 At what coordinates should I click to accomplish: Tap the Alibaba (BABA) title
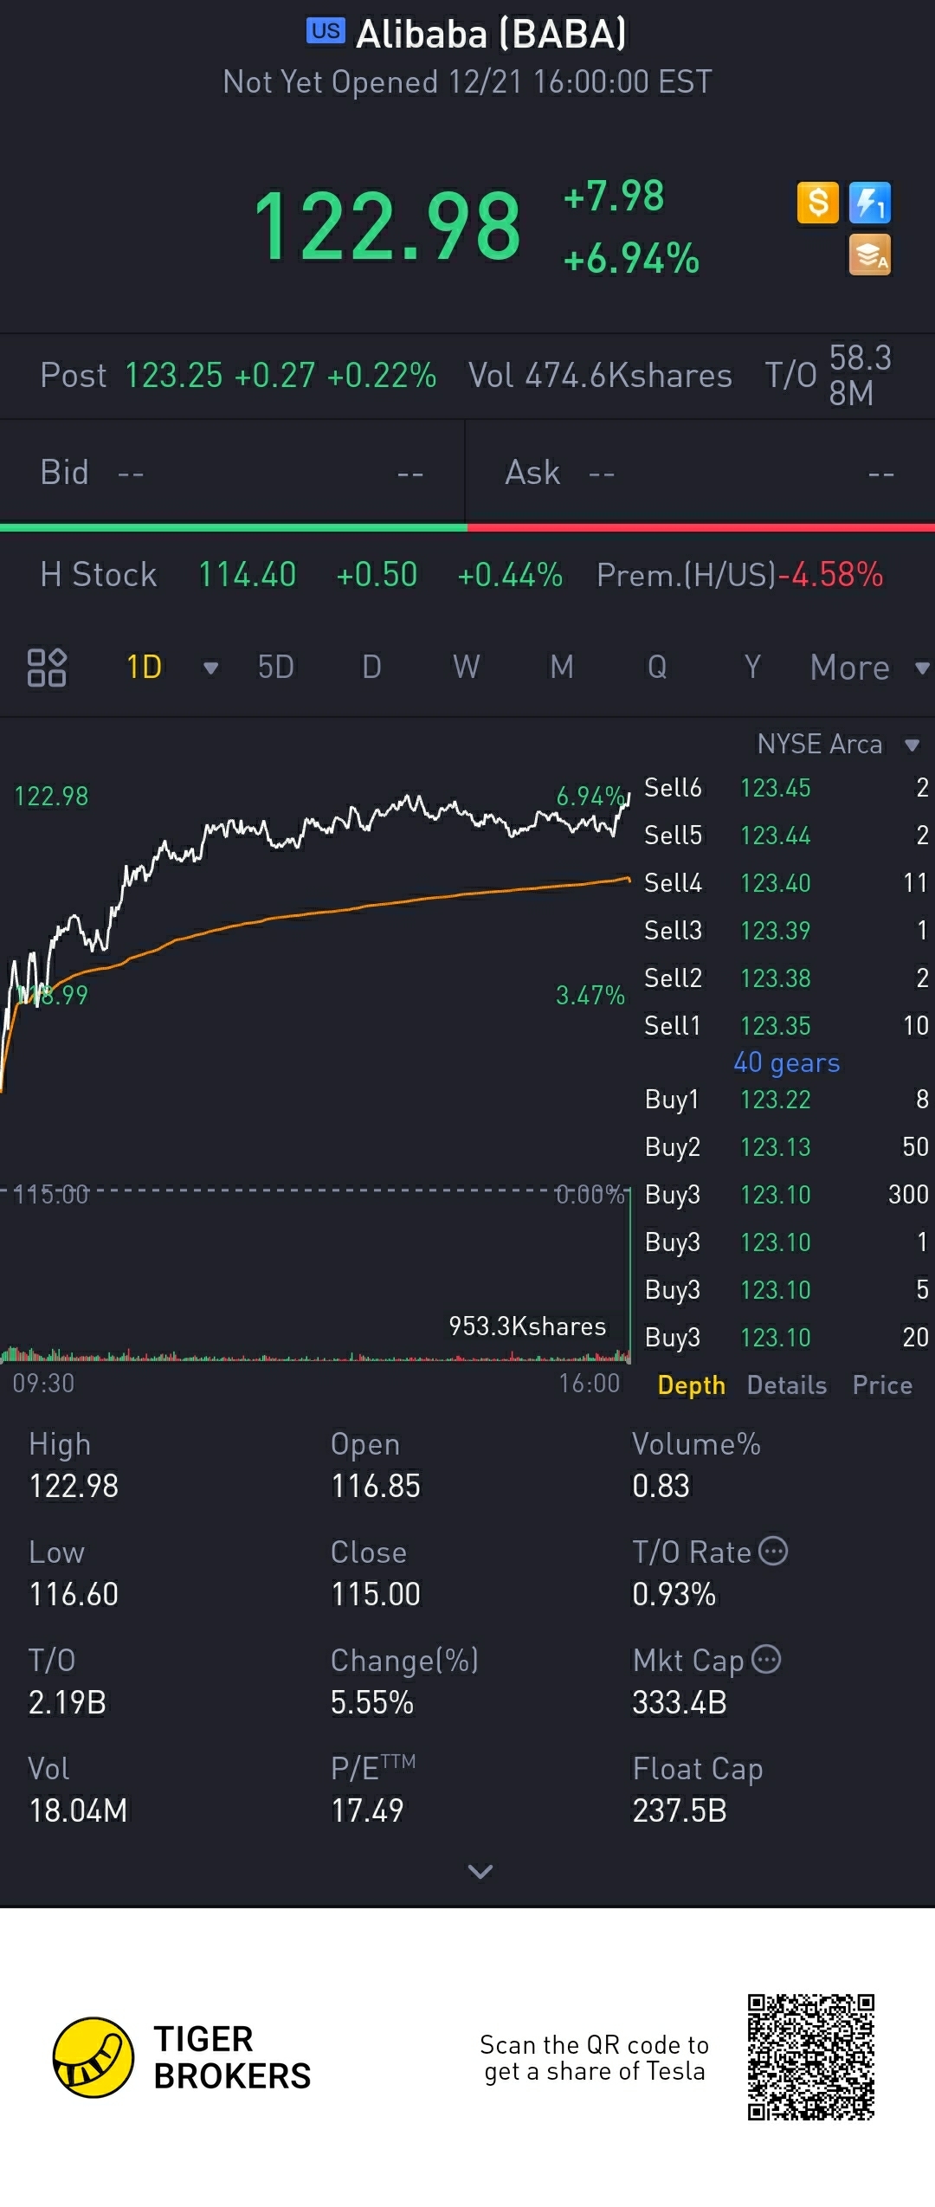tap(491, 35)
